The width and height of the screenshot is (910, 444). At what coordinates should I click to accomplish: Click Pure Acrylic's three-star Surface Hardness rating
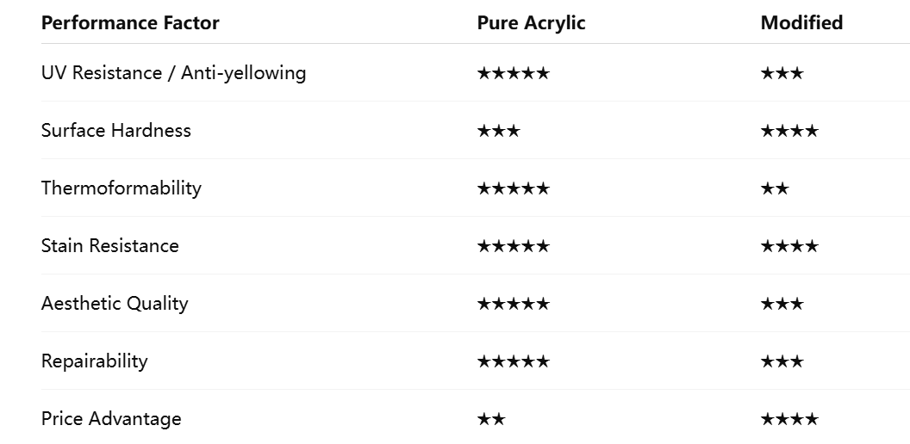(498, 131)
